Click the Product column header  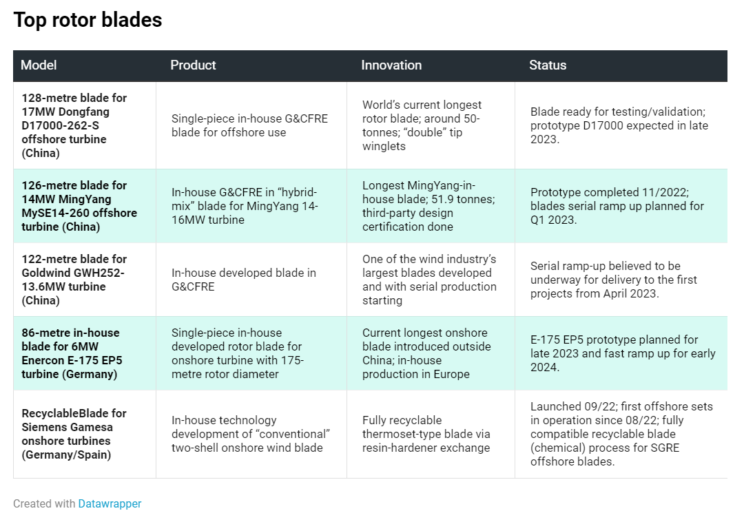click(x=193, y=65)
